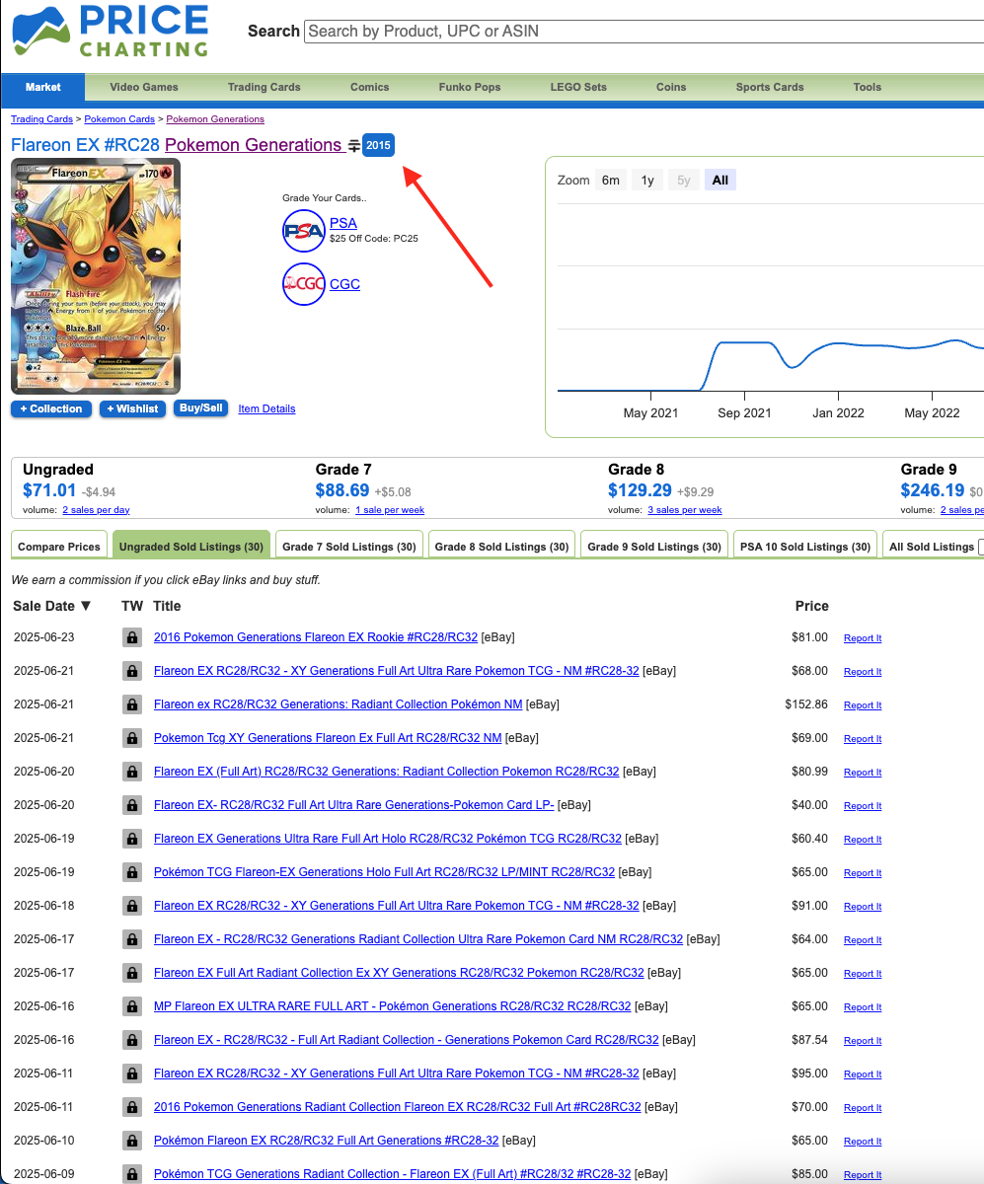The image size is (984, 1184).
Task: Switch to the Compare Prices tab
Action: [x=59, y=547]
